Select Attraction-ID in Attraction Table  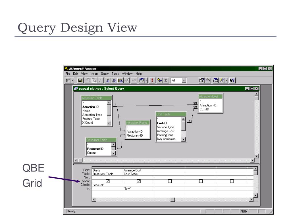90,107
